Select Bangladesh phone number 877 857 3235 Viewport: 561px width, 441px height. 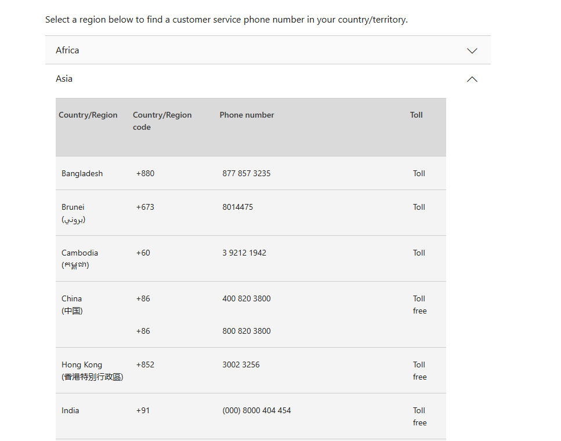pos(246,173)
